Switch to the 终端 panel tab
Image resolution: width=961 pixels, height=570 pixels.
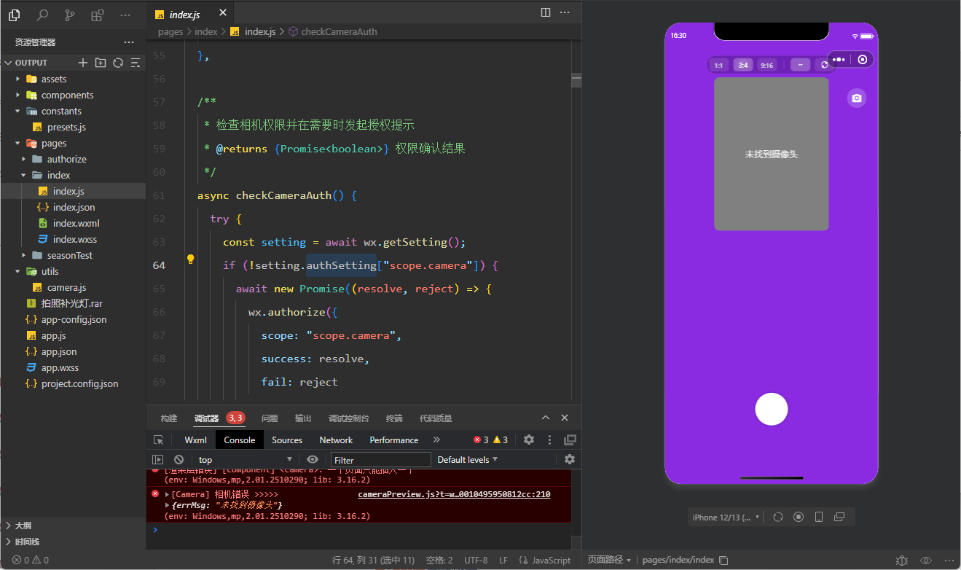pyautogui.click(x=394, y=418)
